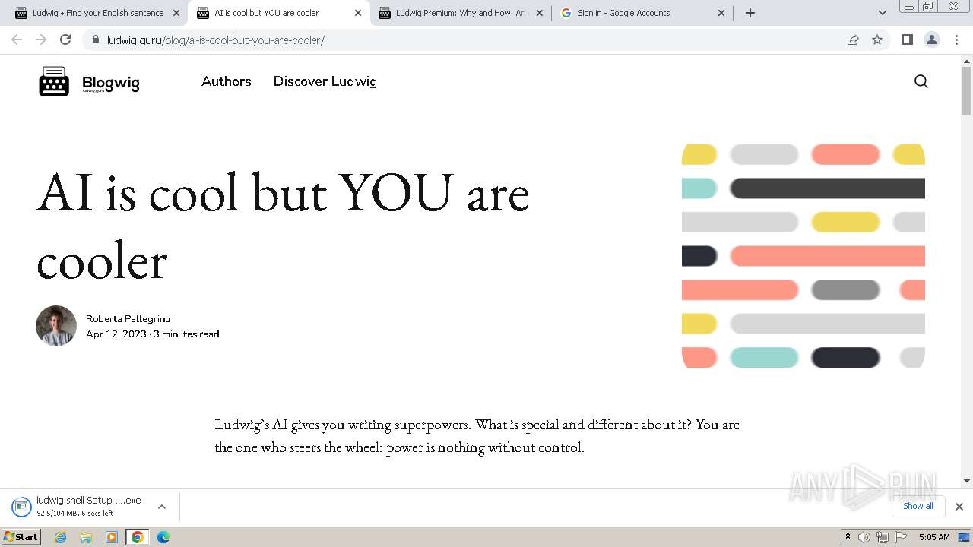Viewport: 973px width, 547px height.
Task: Click the page vertical scrollbar thumb
Action: click(x=967, y=90)
